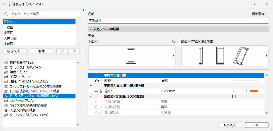Close the MVO dialog window
Viewport: 273px width, 131px height.
(267, 4)
